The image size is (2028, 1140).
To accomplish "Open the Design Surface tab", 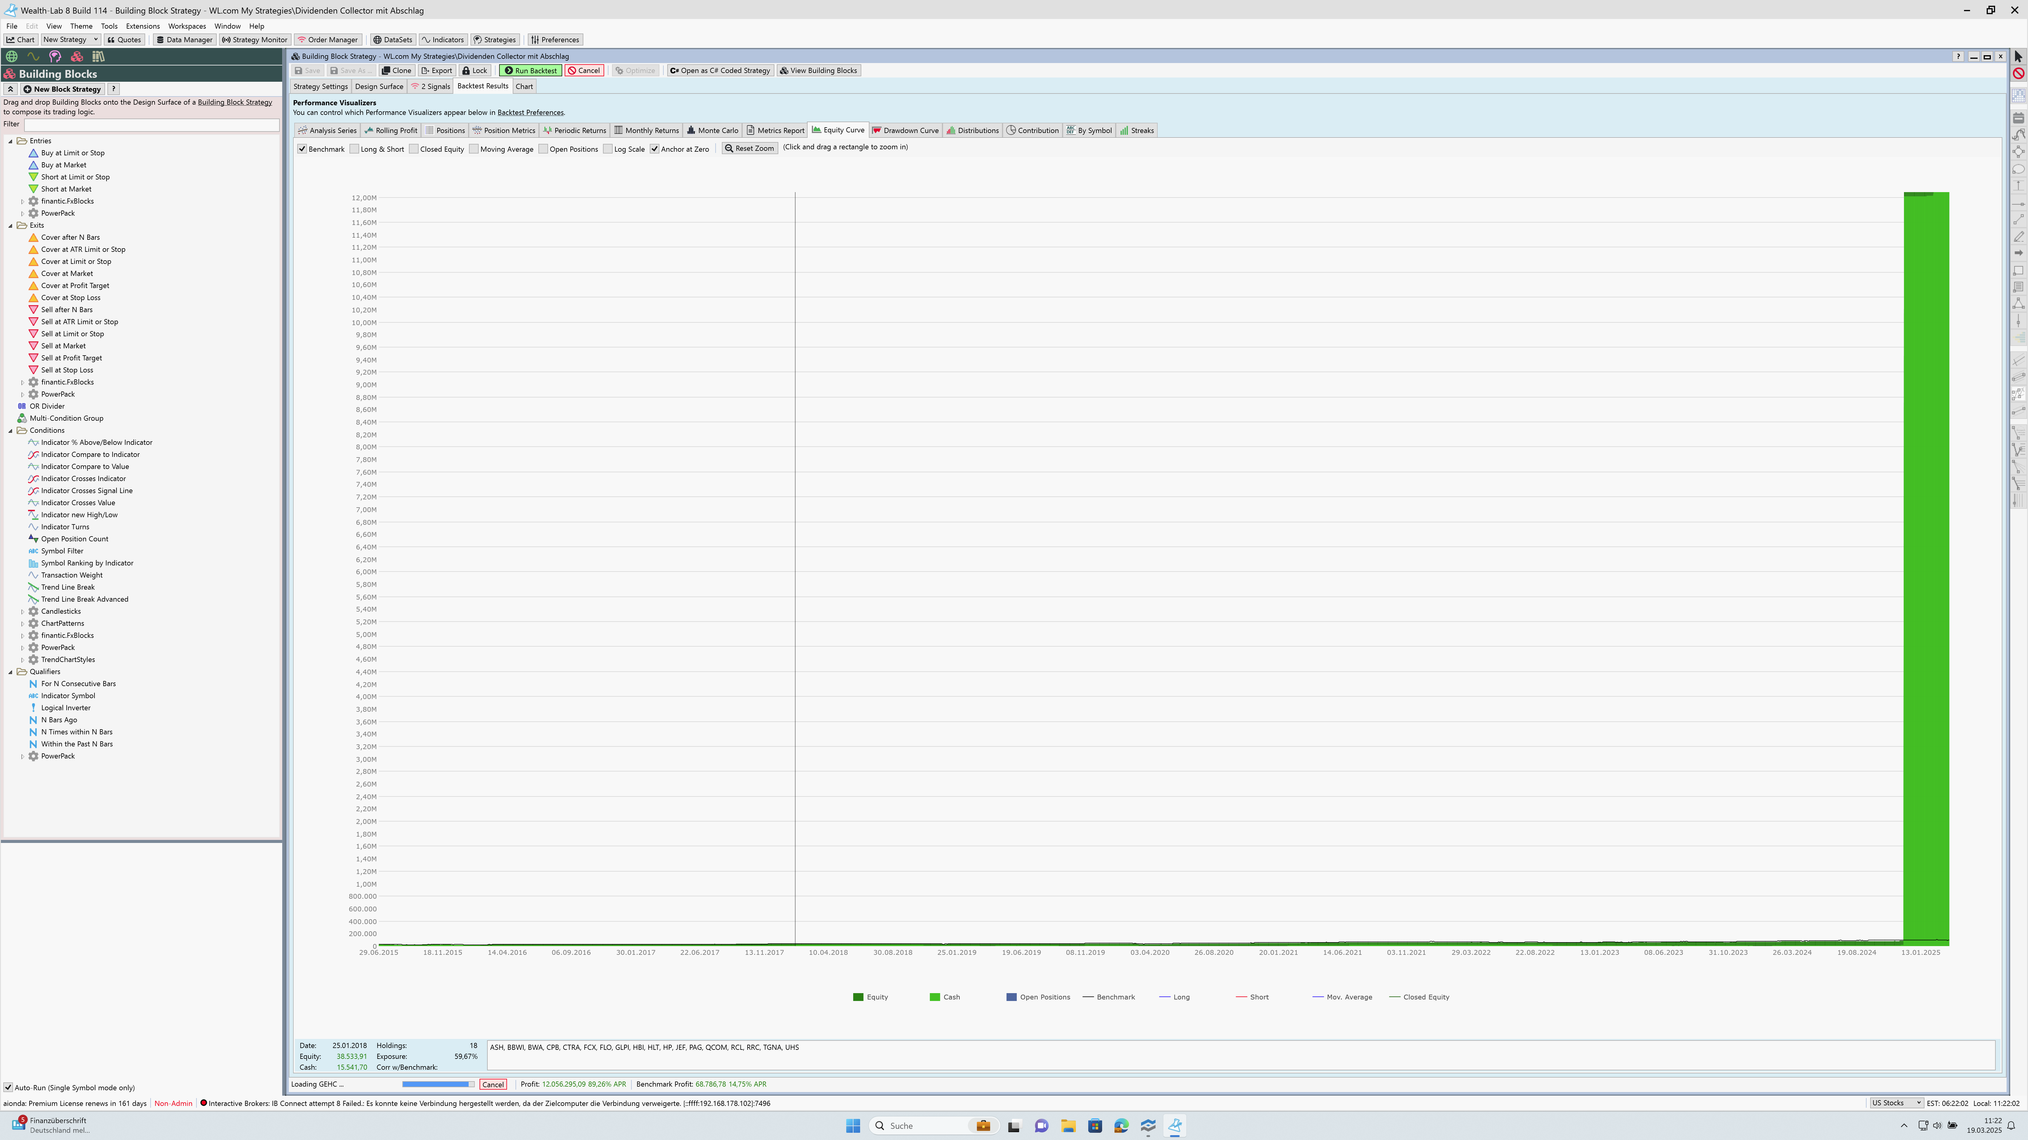I will pos(379,87).
